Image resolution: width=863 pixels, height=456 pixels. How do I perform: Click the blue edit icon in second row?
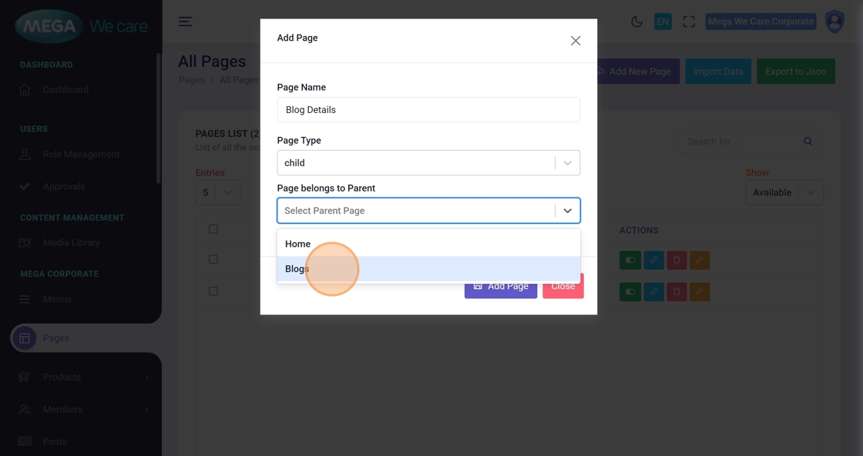pyautogui.click(x=653, y=292)
